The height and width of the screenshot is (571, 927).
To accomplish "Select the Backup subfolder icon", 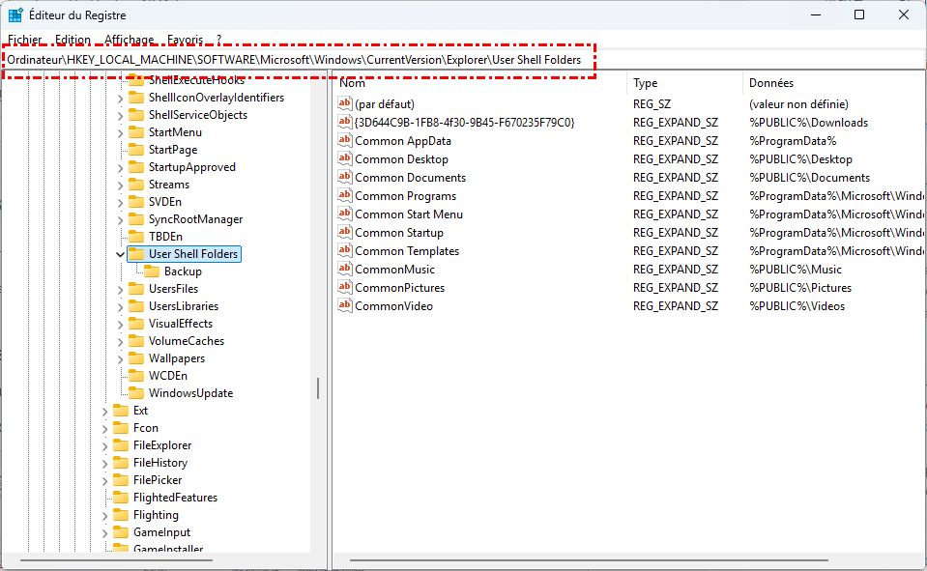I will [152, 271].
